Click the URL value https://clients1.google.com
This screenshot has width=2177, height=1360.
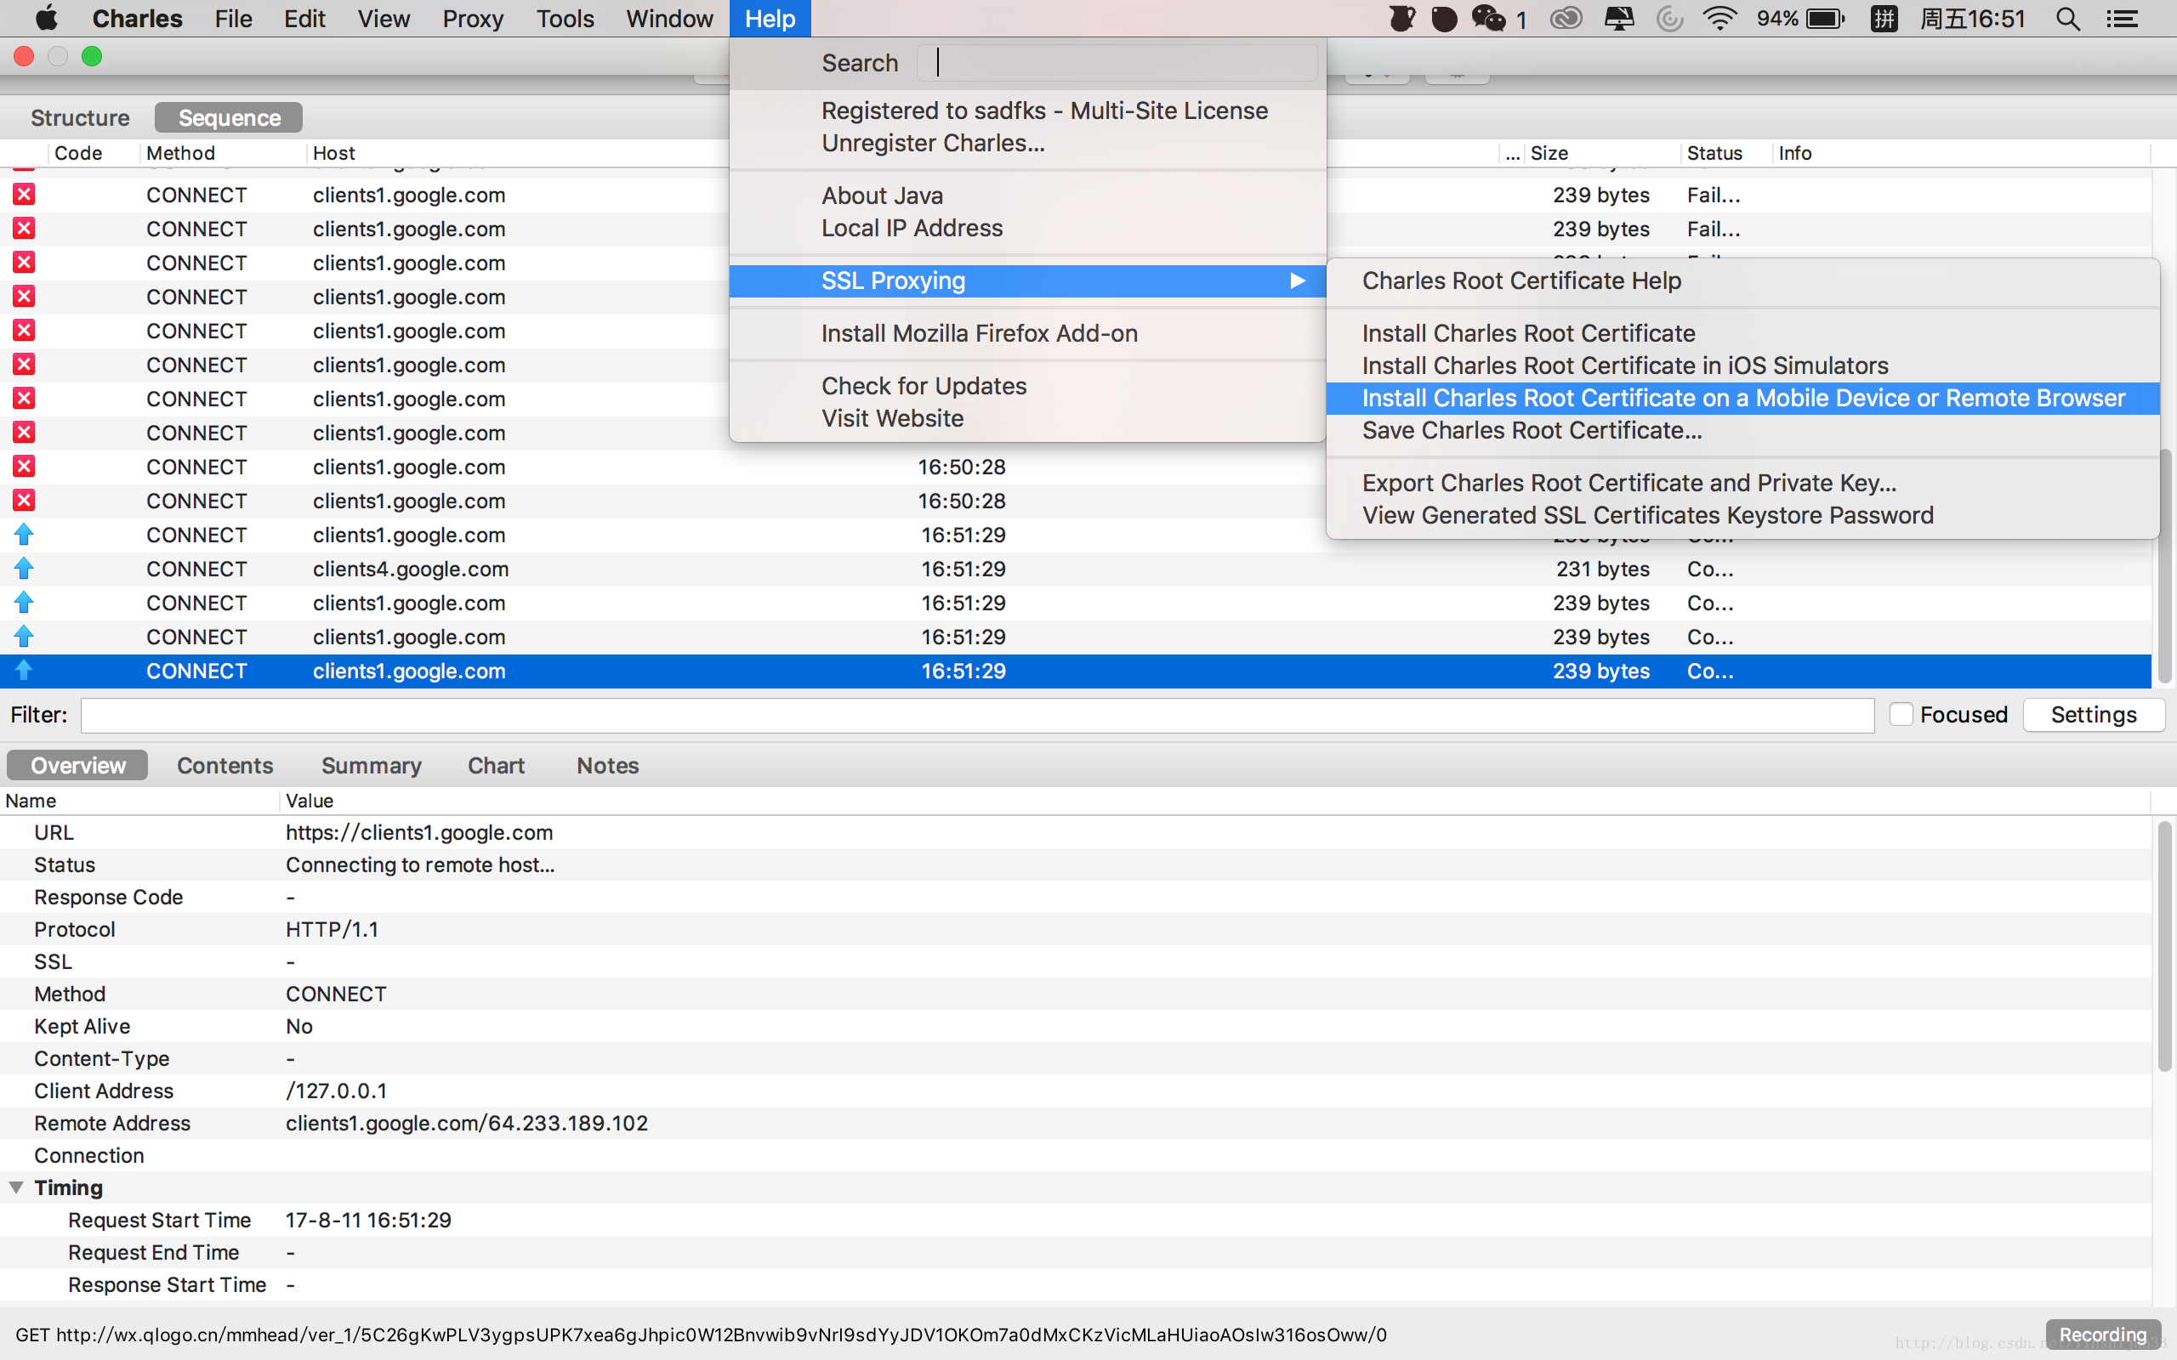(419, 833)
